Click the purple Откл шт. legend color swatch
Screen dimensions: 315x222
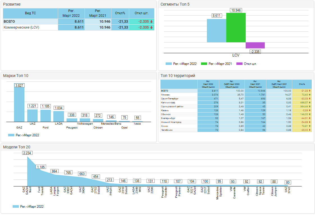(x=239, y=64)
